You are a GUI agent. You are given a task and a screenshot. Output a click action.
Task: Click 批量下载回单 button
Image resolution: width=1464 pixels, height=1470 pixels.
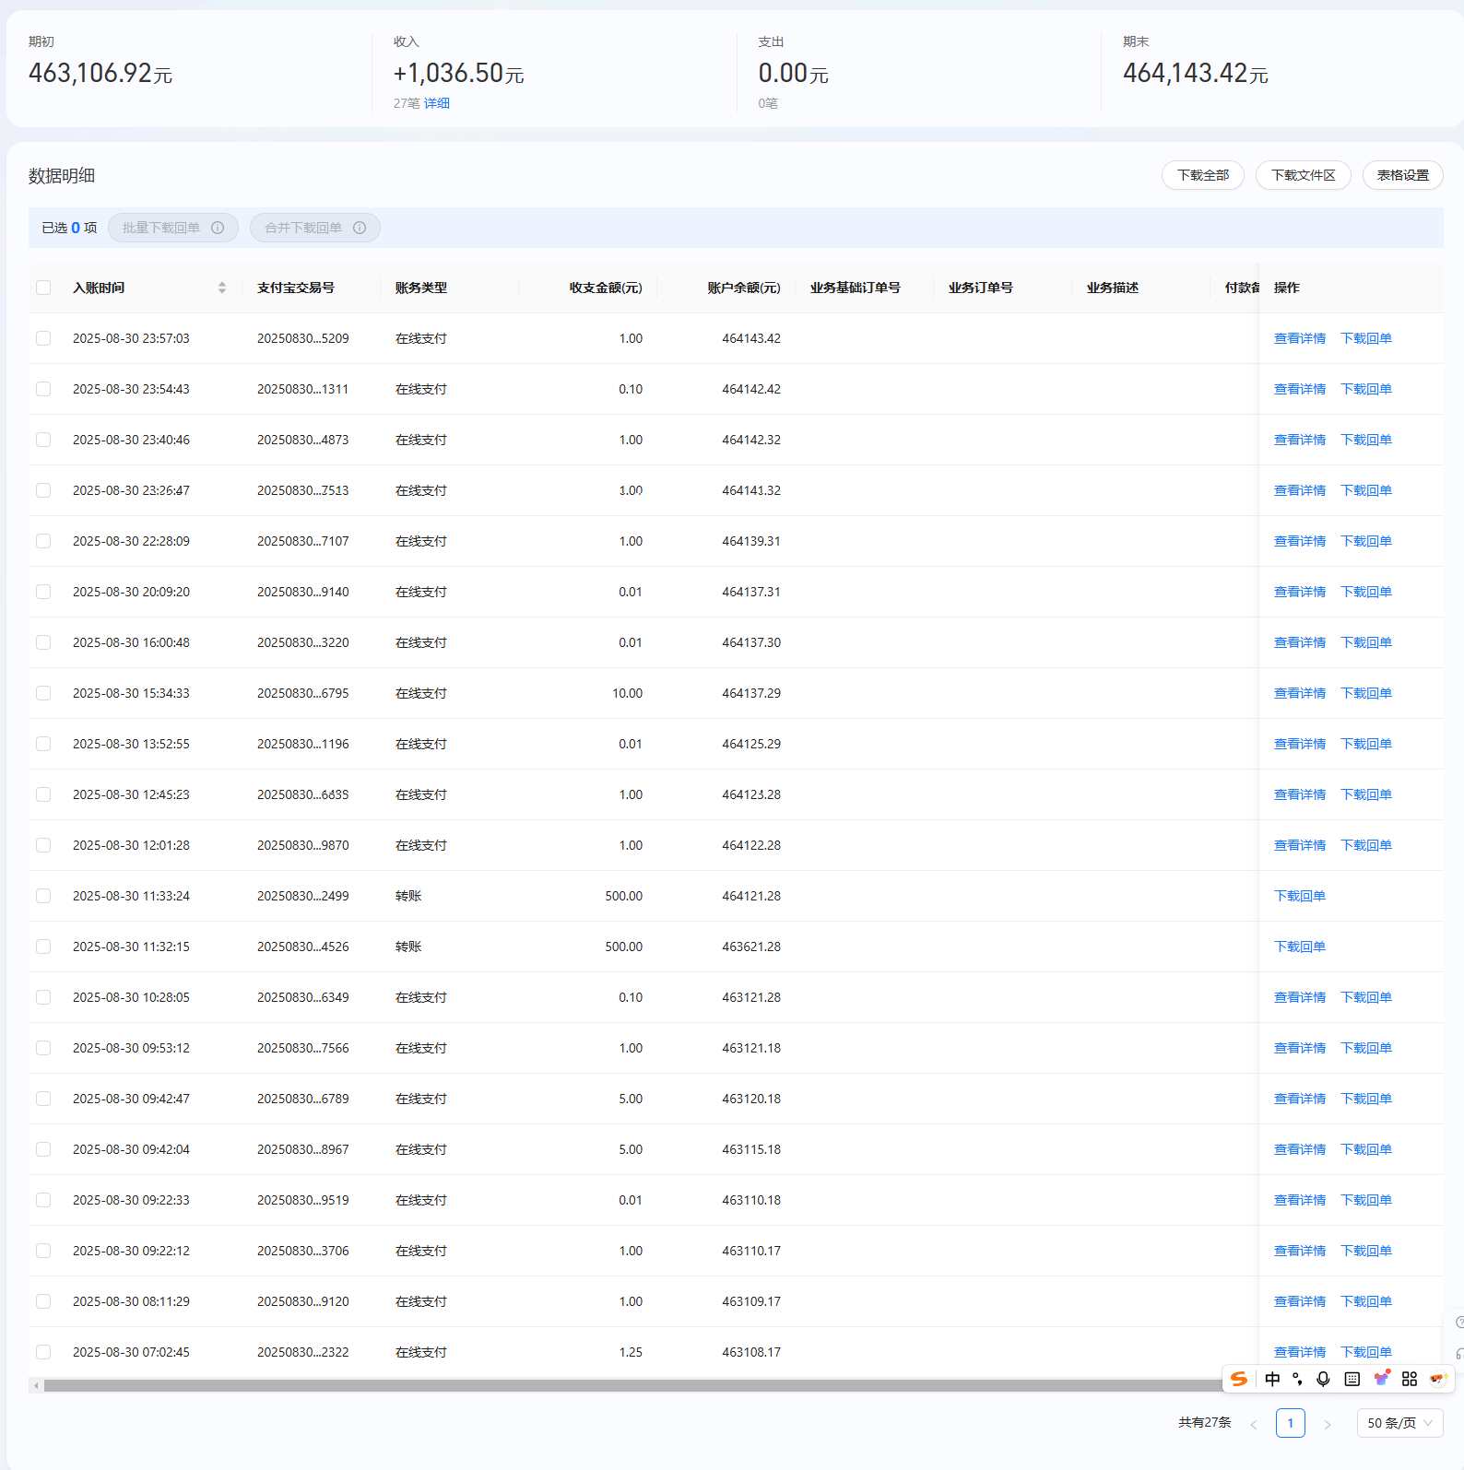coord(173,228)
